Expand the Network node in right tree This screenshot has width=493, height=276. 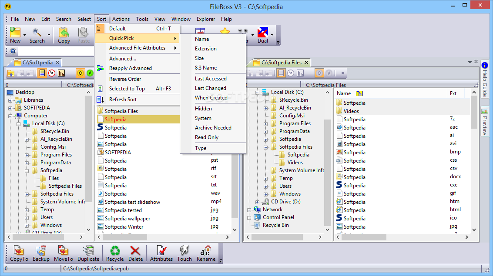coord(249,210)
